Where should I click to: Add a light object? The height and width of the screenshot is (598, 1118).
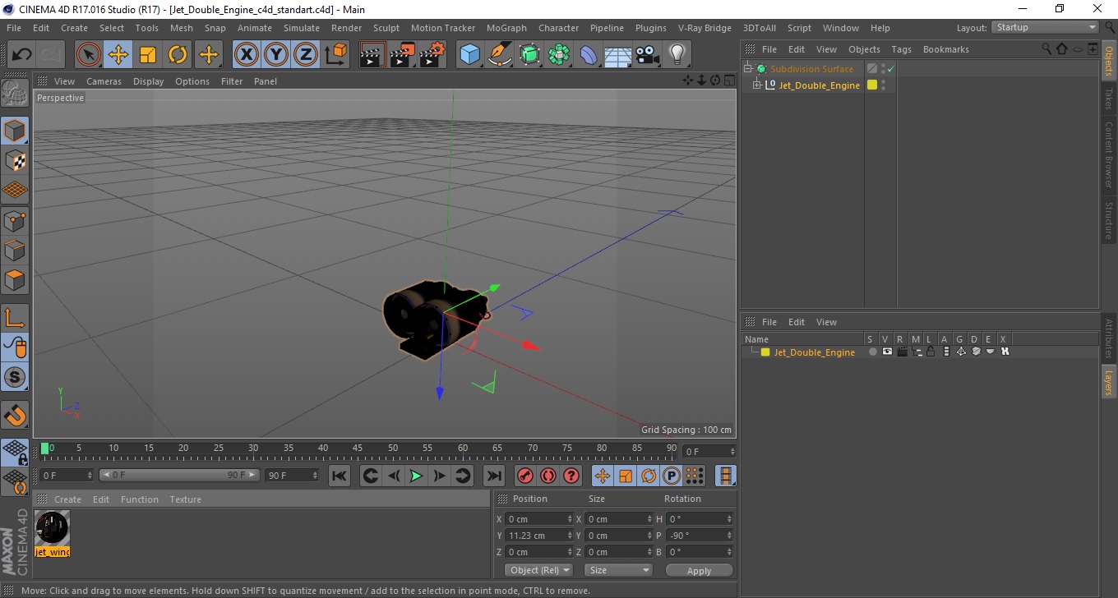(x=677, y=55)
